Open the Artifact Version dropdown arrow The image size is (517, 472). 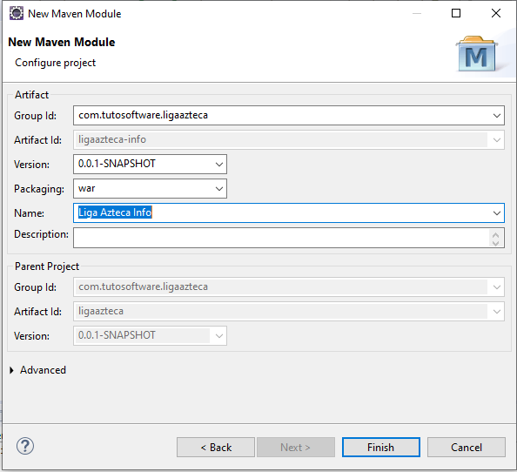[x=219, y=165]
